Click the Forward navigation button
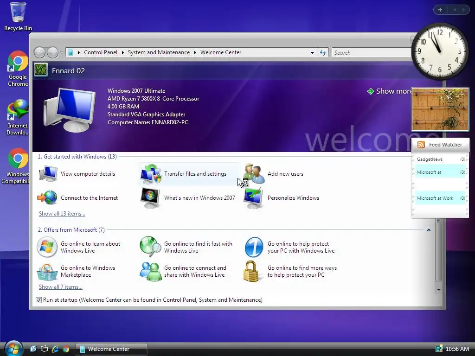The image size is (475, 356). pyautogui.click(x=52, y=53)
